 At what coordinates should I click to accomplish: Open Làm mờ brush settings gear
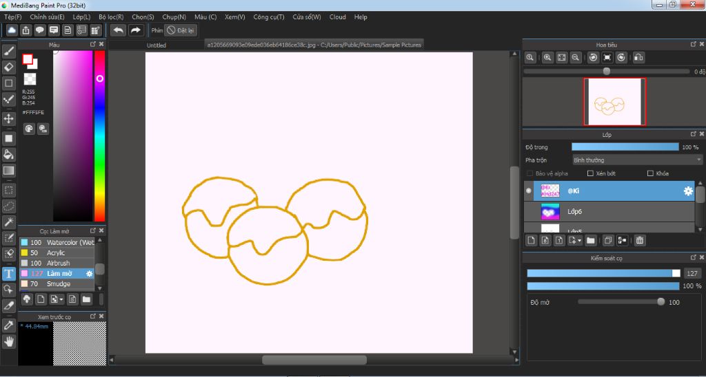[x=89, y=273]
